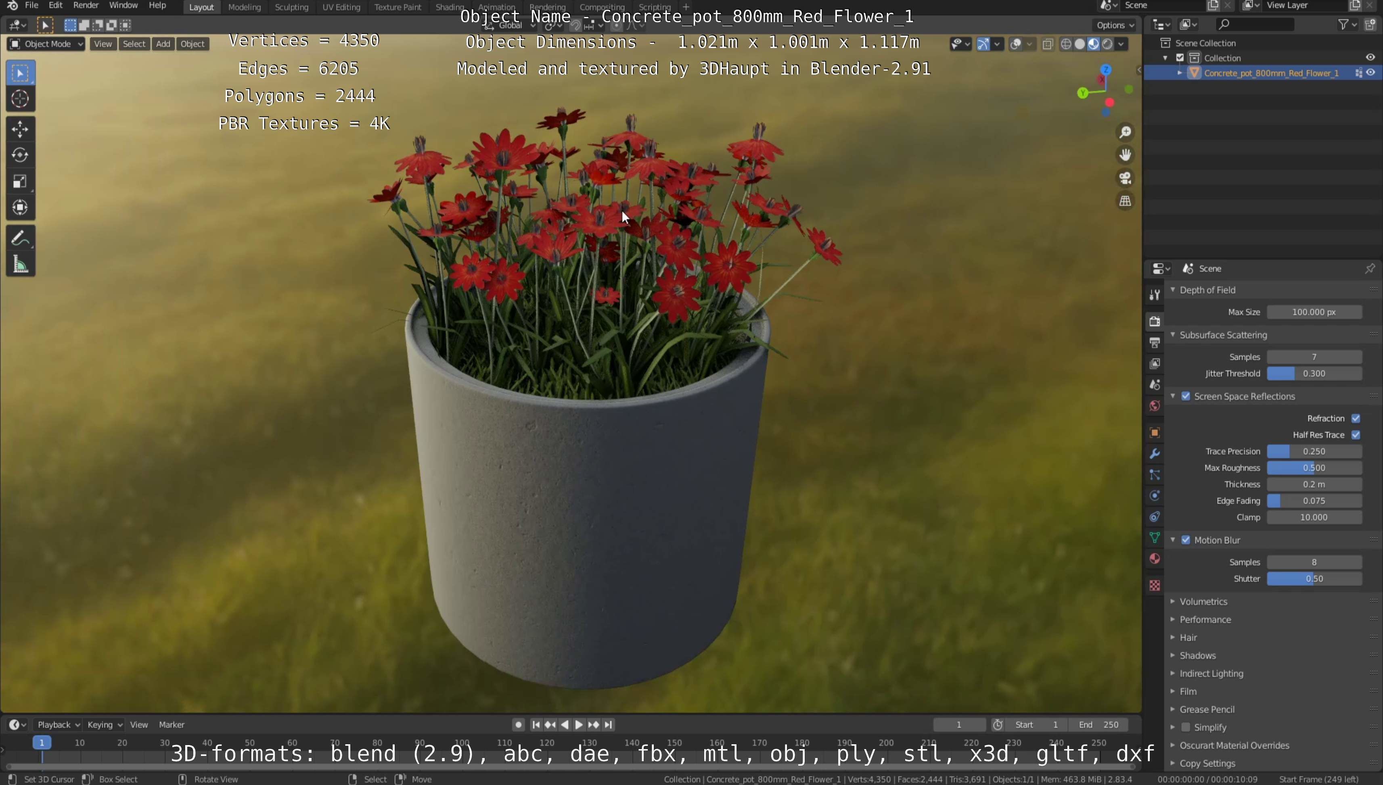Open the Keying dropdown
1383x785 pixels.
click(x=105, y=724)
